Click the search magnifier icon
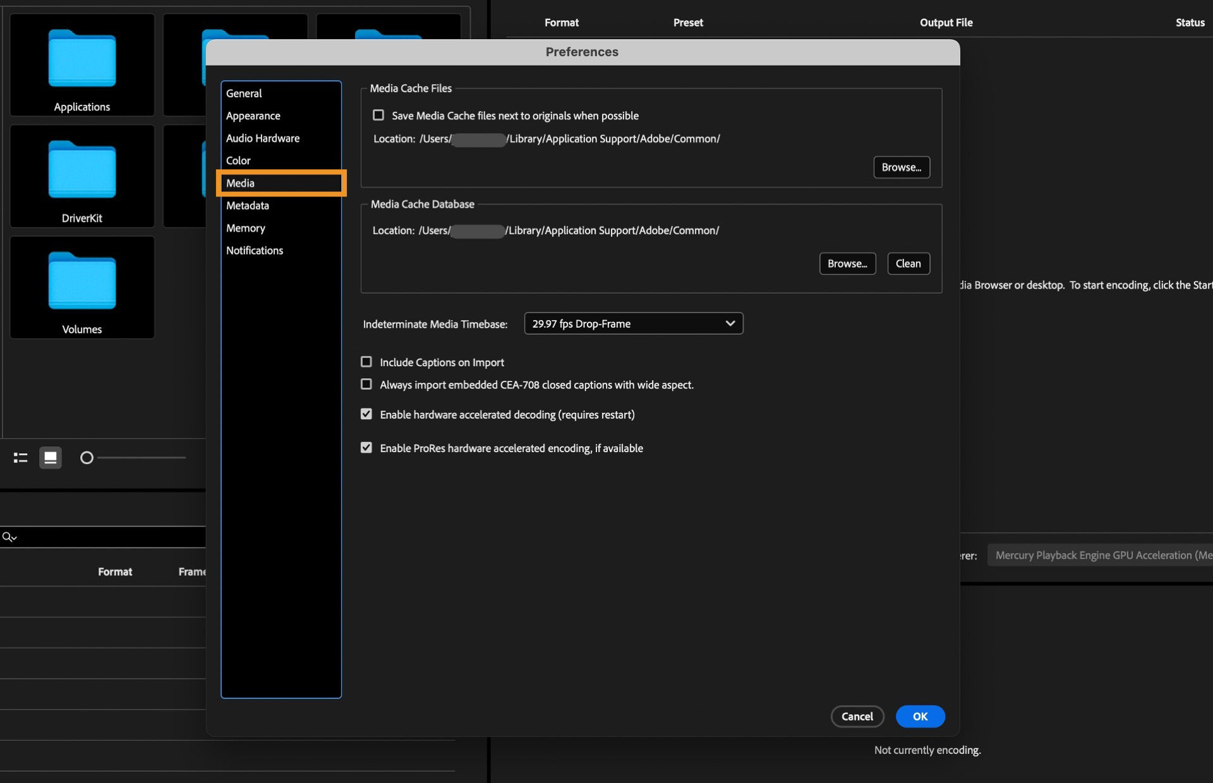This screenshot has height=783, width=1213. (x=8, y=536)
